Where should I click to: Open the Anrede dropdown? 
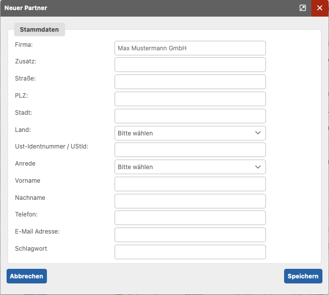[190, 167]
